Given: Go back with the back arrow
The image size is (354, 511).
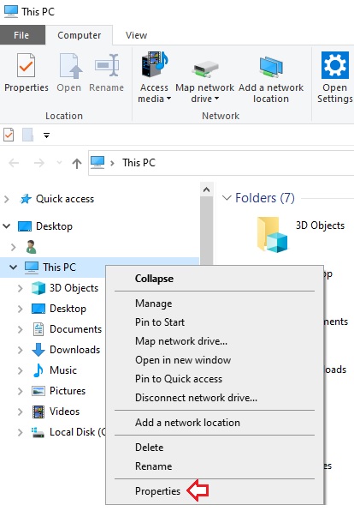Looking at the screenshot, I should [14, 163].
